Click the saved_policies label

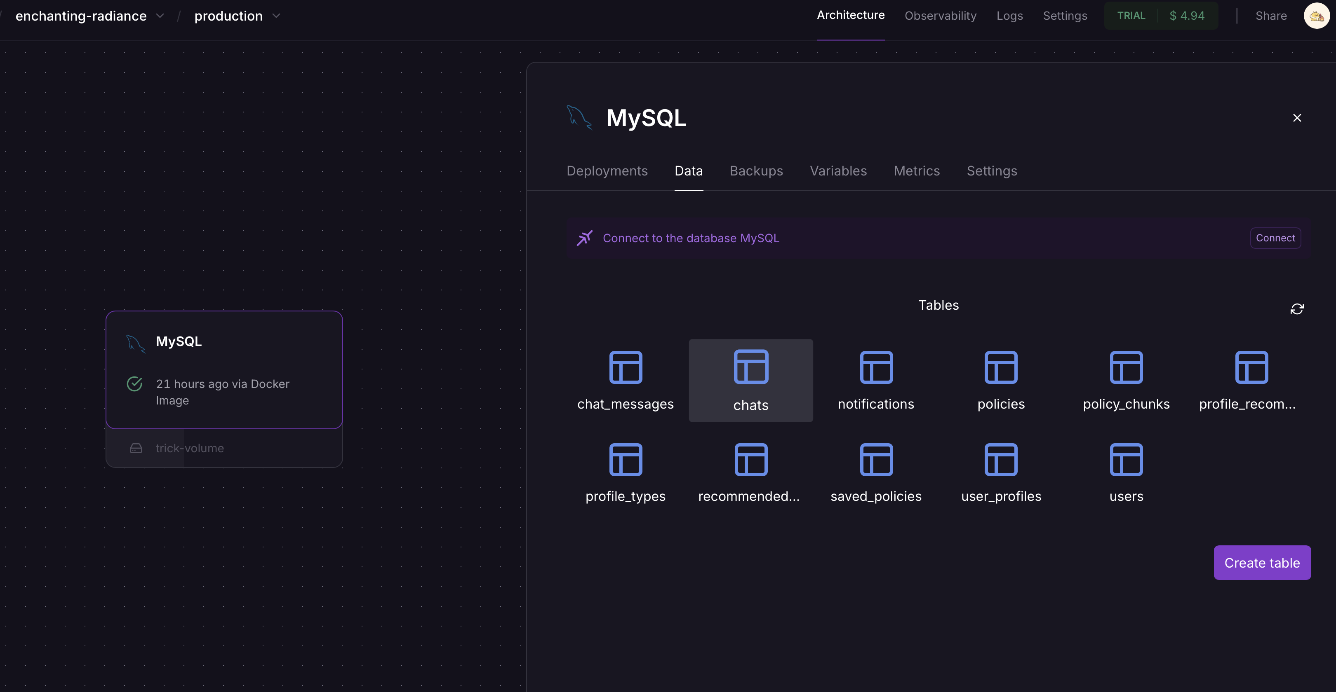click(876, 496)
